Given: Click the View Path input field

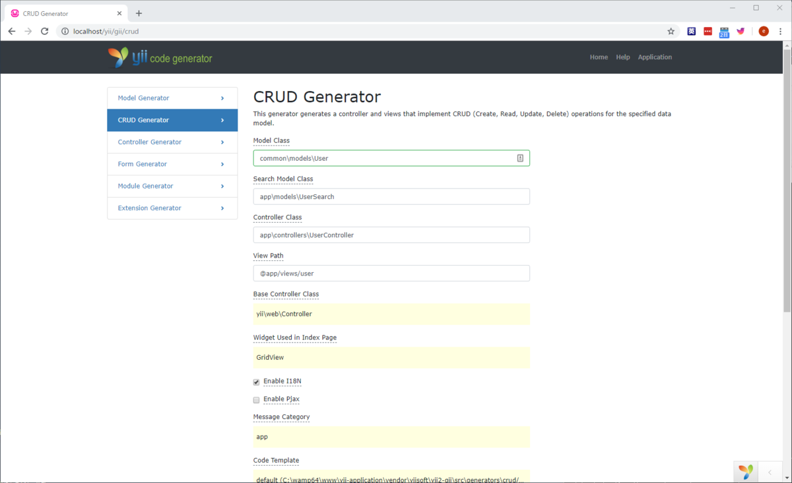Looking at the screenshot, I should pyautogui.click(x=391, y=273).
